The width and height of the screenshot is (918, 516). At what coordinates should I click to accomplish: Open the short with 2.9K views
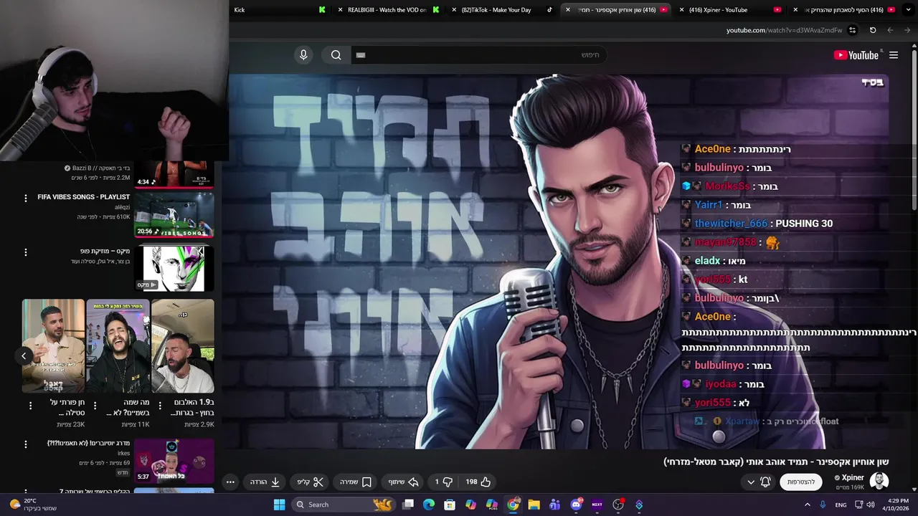click(183, 346)
